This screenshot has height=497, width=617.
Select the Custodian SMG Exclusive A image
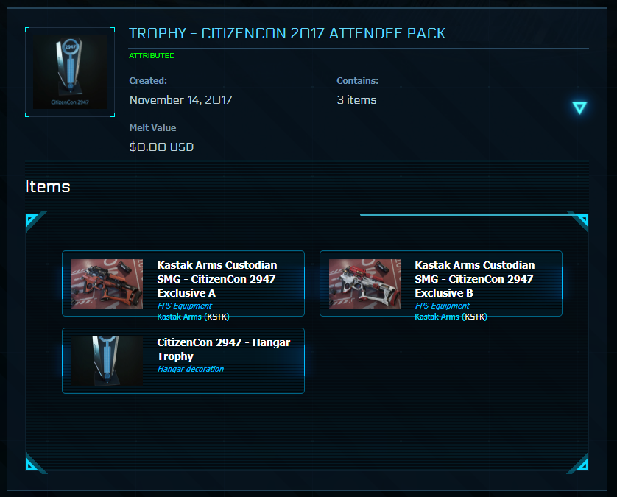pos(107,283)
